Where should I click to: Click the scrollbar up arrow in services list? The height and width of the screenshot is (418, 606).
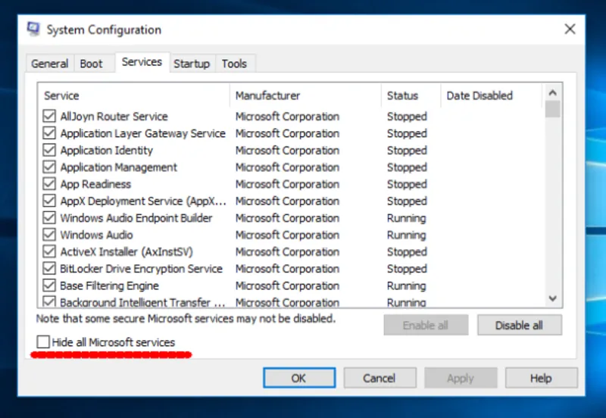click(x=552, y=91)
